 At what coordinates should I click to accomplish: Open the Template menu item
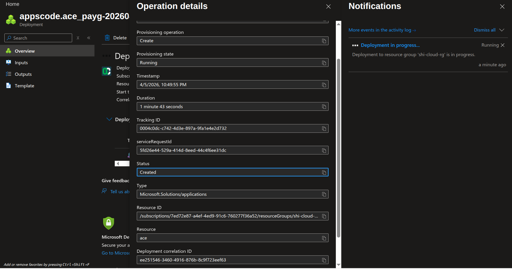[x=24, y=86]
